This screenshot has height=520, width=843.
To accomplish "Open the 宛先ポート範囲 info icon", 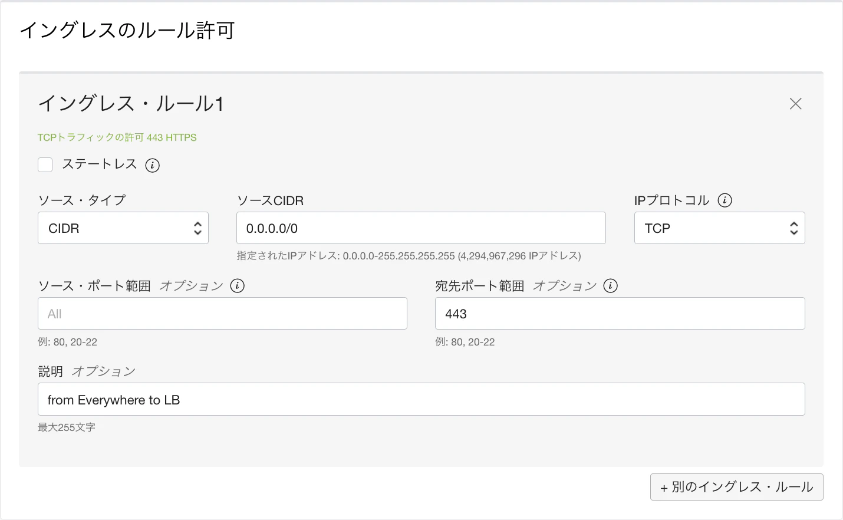I will point(610,286).
